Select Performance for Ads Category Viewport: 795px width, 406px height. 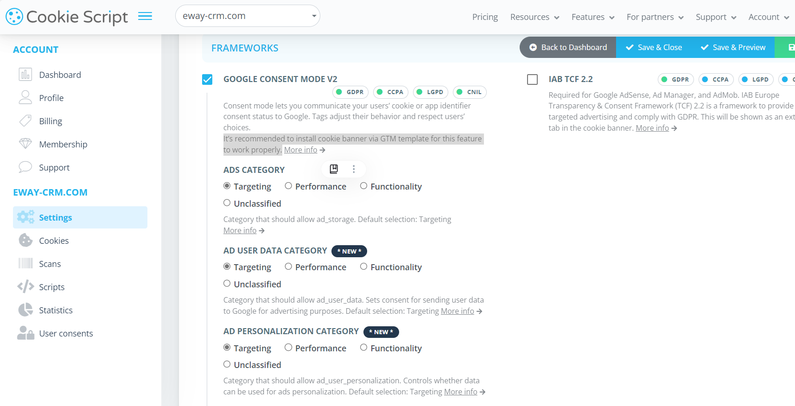[288, 186]
